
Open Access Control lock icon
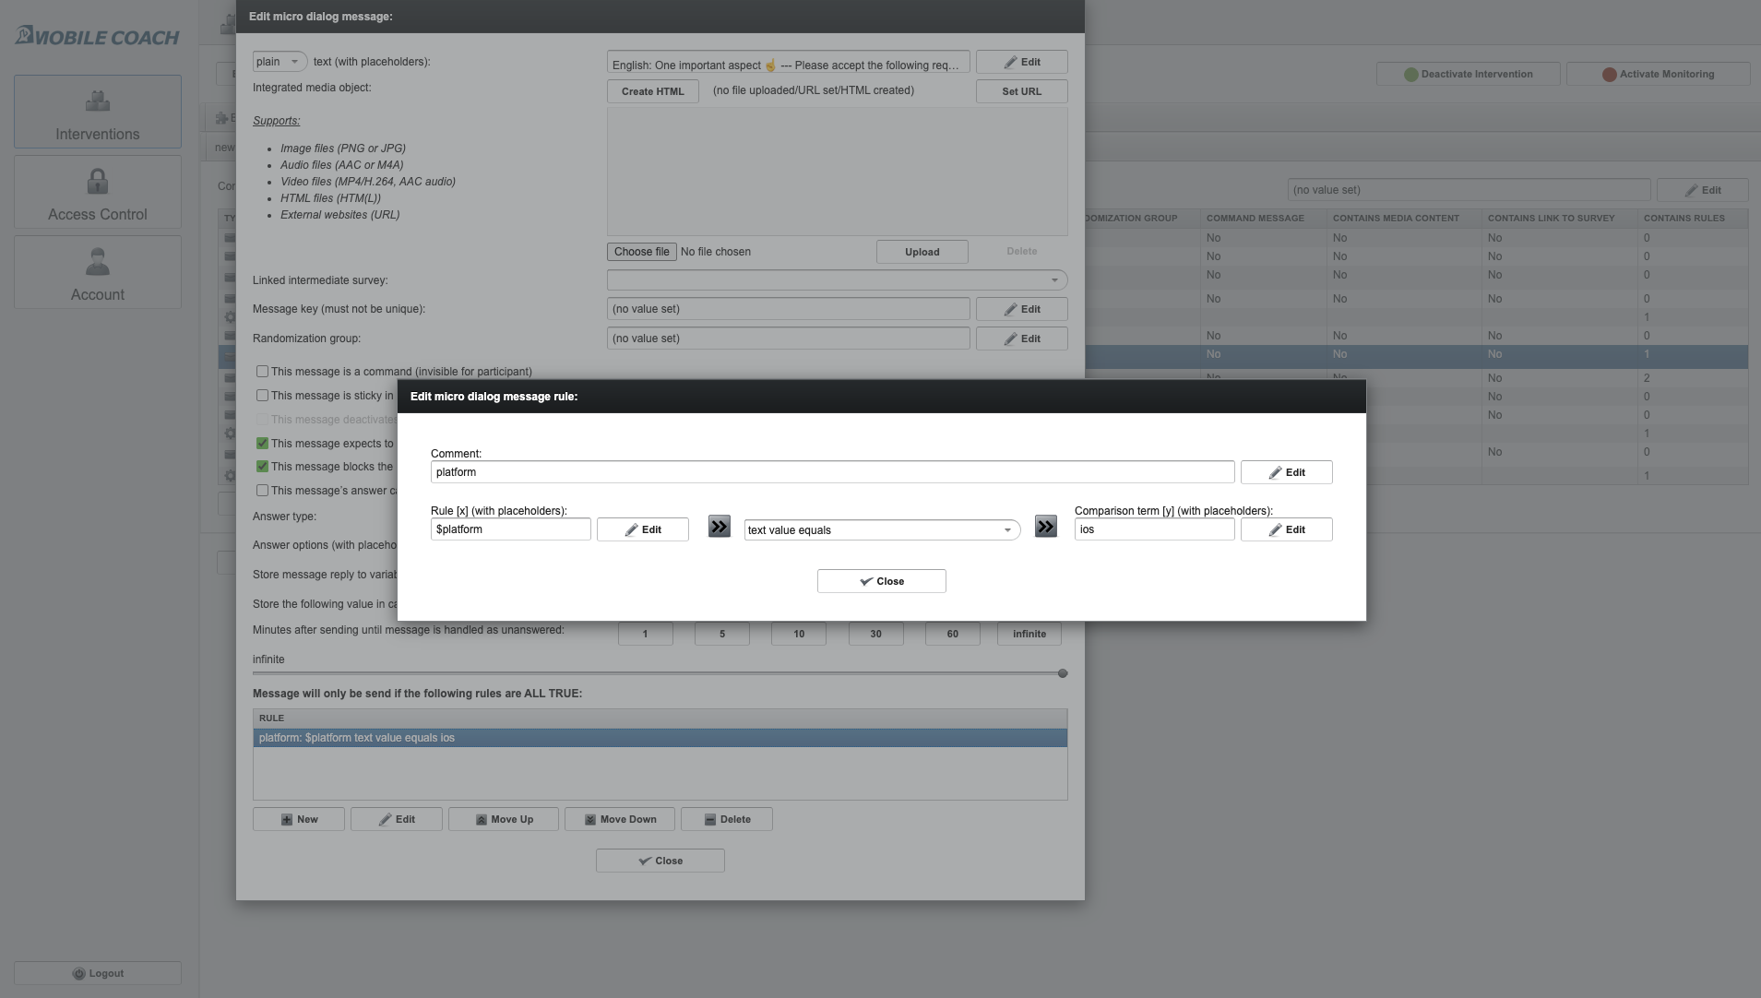click(98, 182)
